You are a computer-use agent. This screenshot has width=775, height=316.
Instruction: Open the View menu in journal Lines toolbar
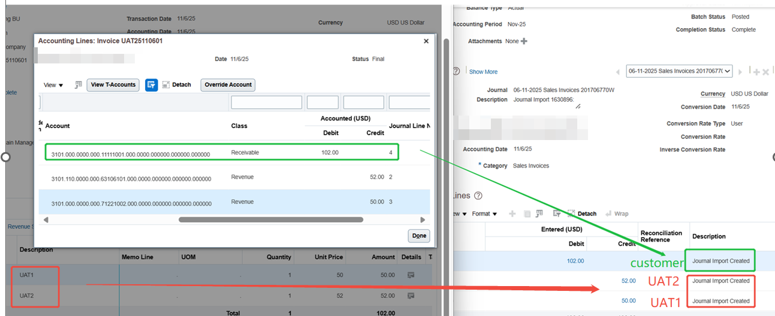point(459,214)
